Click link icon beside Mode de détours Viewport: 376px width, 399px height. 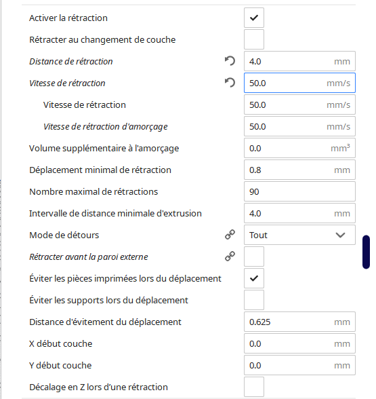pos(230,235)
